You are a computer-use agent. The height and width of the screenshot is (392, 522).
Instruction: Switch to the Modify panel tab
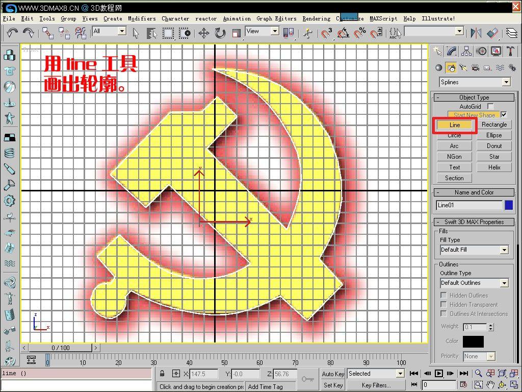[452, 51]
